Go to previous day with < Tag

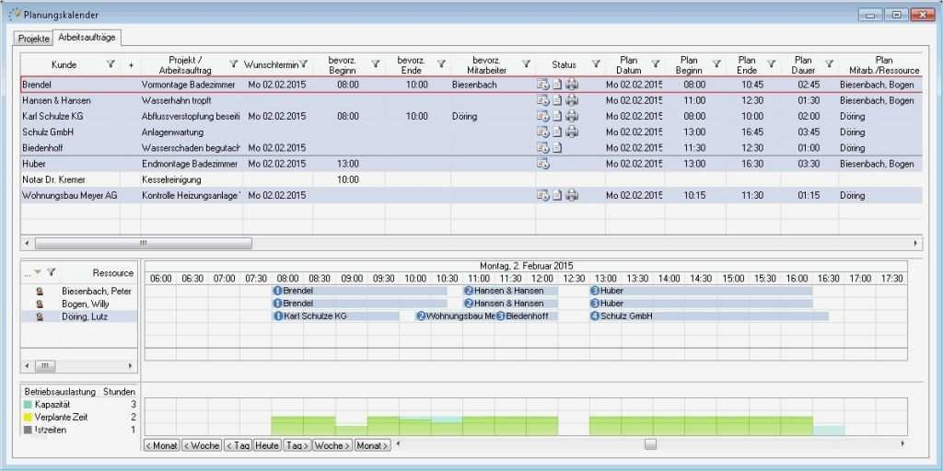(x=238, y=445)
